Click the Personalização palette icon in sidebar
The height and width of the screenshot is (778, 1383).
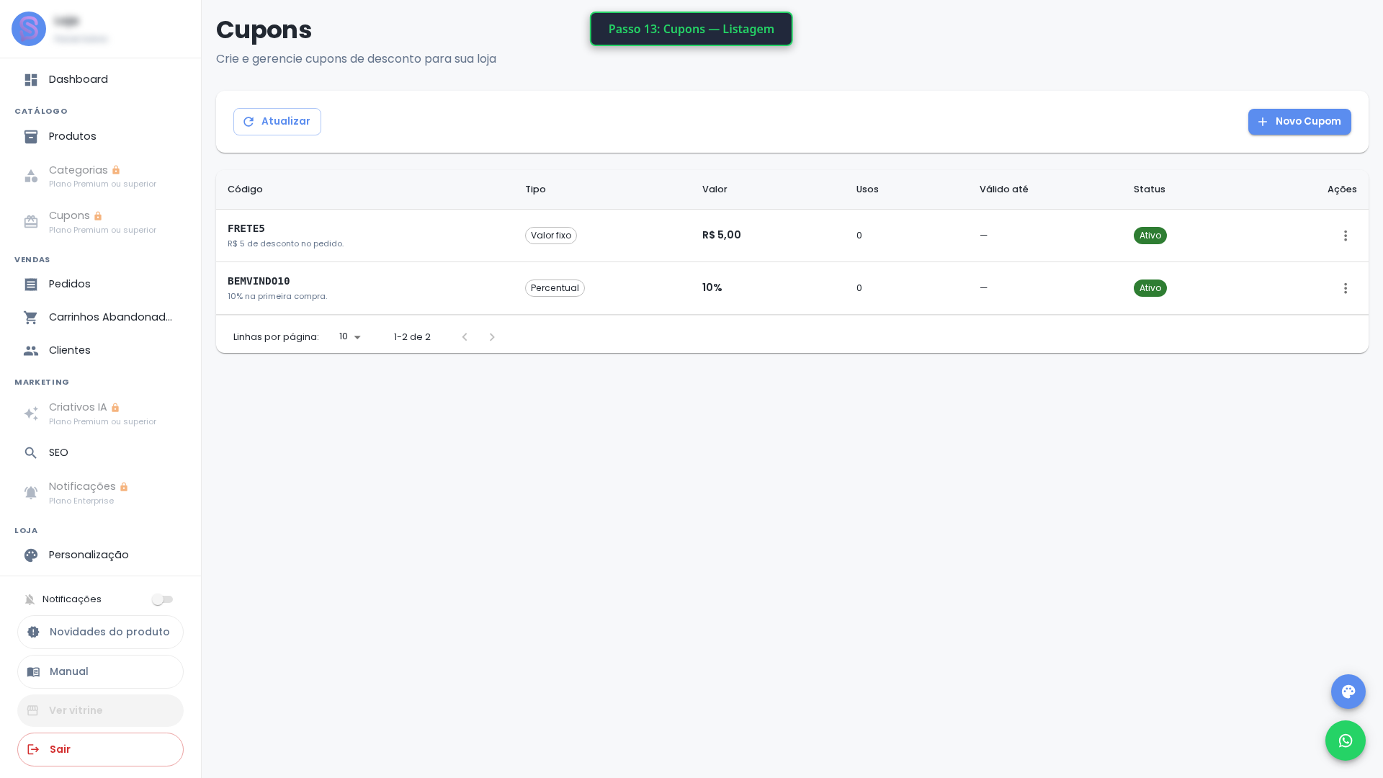31,555
